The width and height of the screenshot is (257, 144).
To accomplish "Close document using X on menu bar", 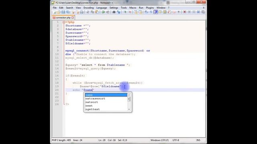I will click(x=204, y=8).
